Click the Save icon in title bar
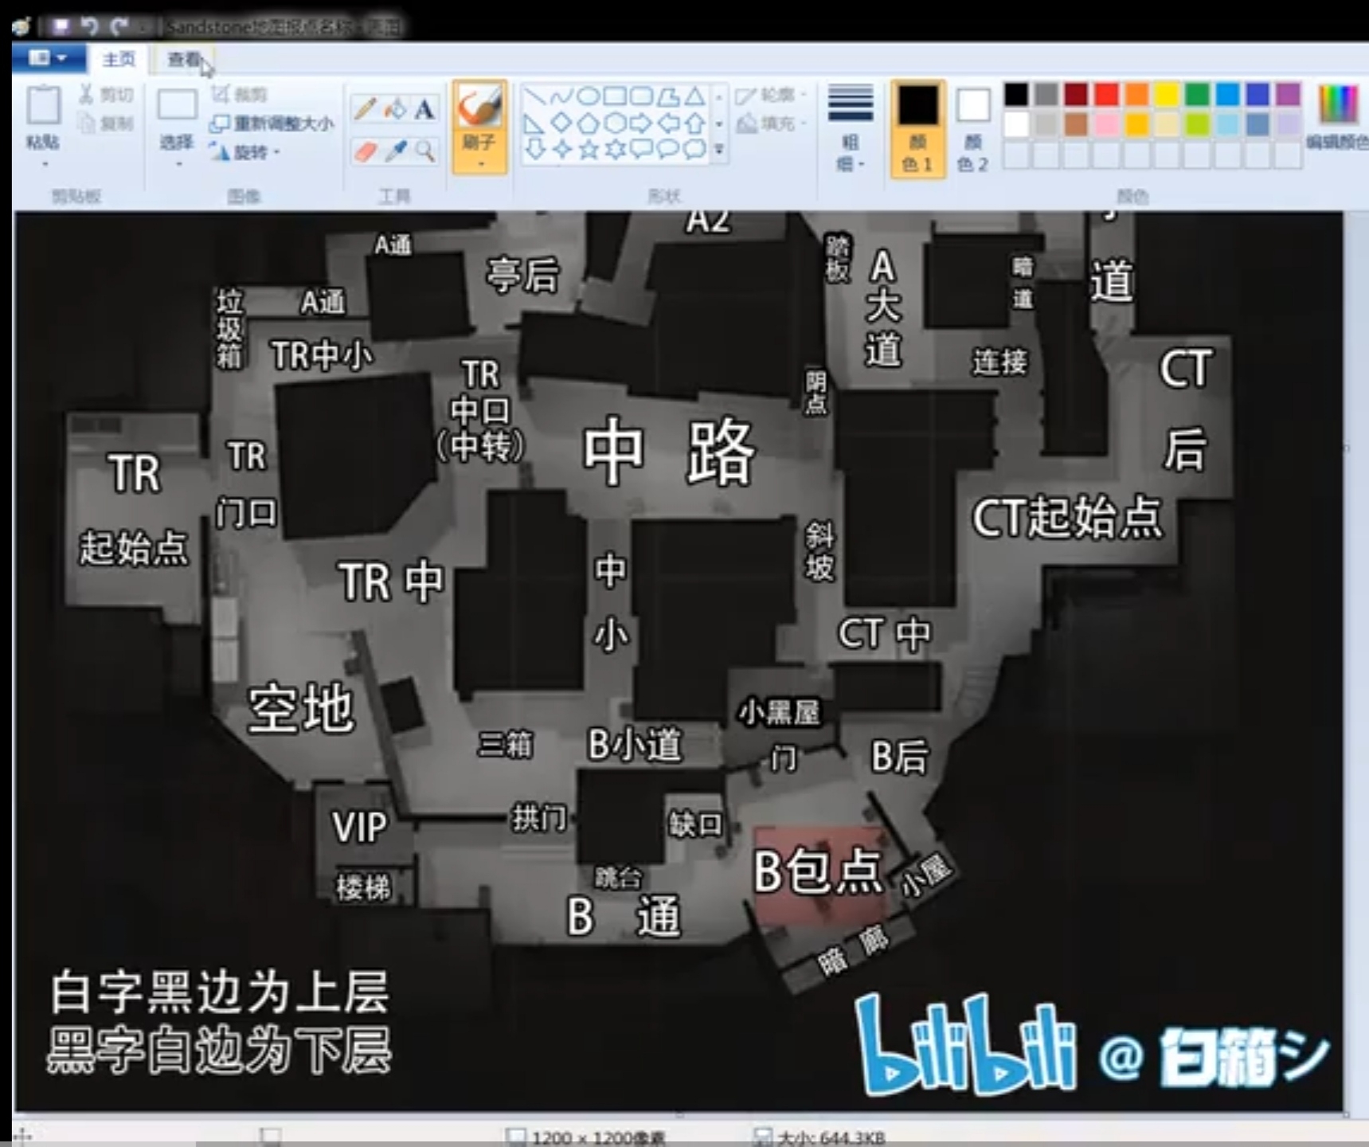This screenshot has height=1147, width=1369. 61,26
